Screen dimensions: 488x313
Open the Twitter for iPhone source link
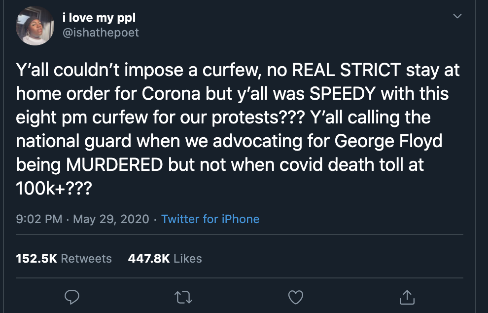pyautogui.click(x=210, y=219)
